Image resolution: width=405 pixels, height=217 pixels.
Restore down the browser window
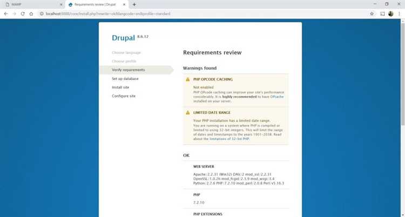click(x=387, y=4)
